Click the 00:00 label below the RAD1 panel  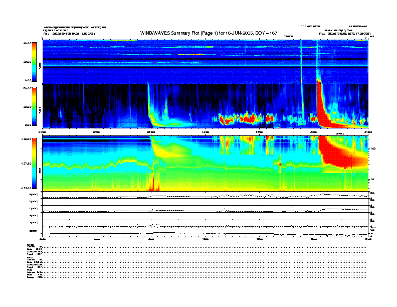[x=42, y=132]
